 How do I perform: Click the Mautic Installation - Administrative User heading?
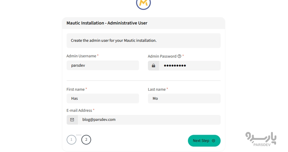click(107, 23)
